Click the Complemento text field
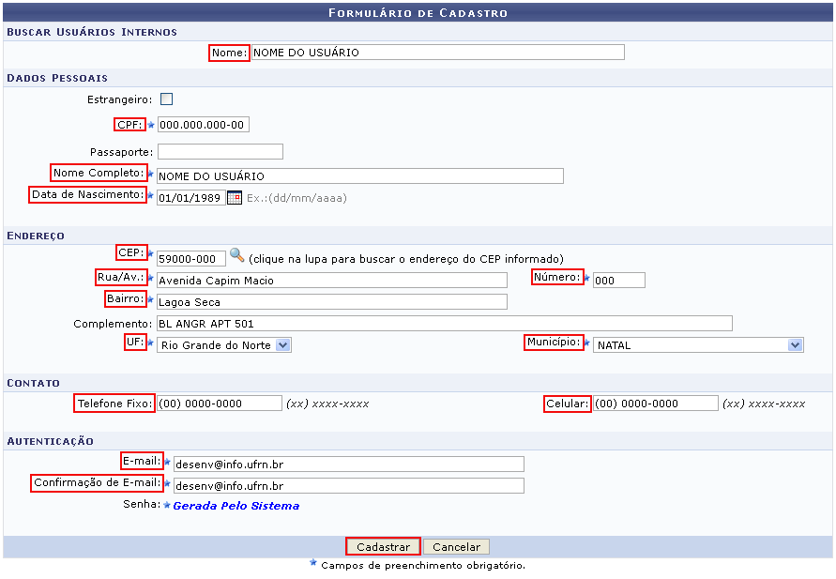This screenshot has width=836, height=579. [444, 323]
